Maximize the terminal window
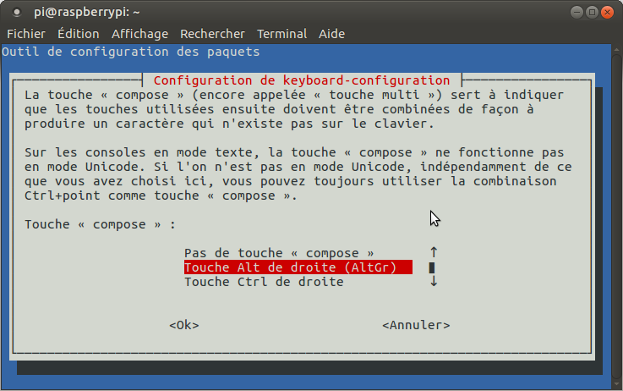 point(592,12)
